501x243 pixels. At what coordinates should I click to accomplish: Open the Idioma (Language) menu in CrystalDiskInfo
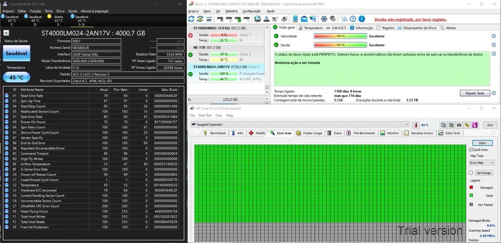(x=95, y=11)
